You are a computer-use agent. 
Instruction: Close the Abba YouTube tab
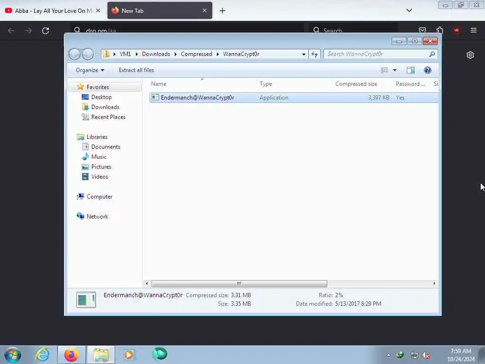(98, 10)
